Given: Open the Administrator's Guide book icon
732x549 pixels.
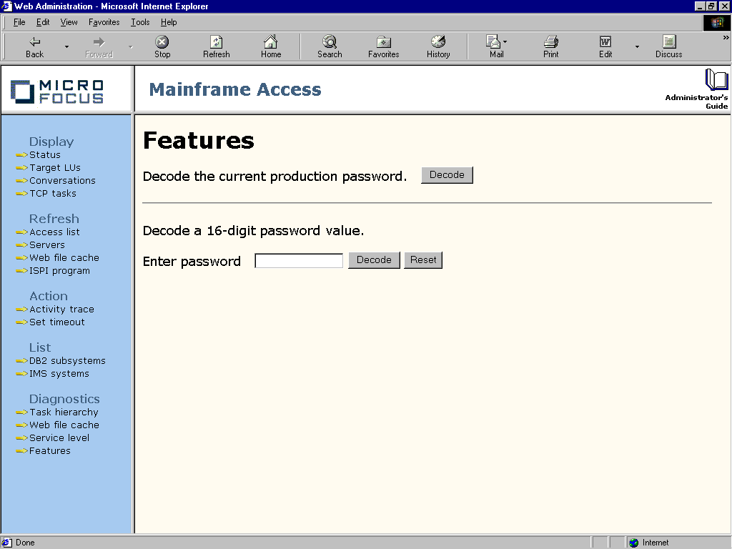Looking at the screenshot, I should click(x=716, y=79).
